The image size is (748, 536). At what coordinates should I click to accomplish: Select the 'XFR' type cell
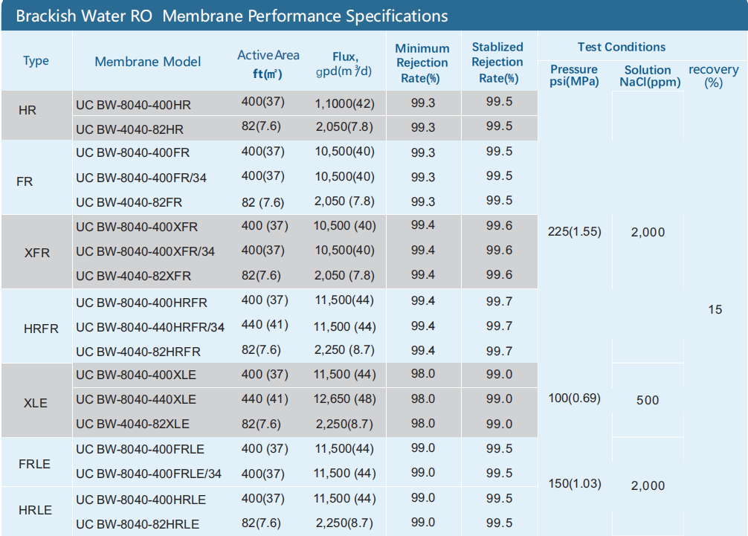pos(36,253)
